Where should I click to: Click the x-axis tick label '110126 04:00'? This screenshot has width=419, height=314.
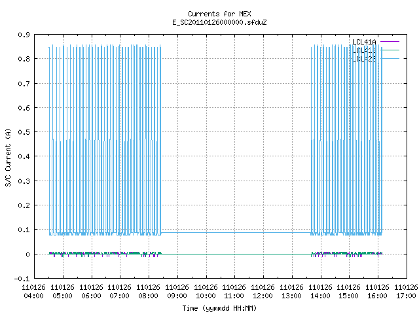(33, 292)
